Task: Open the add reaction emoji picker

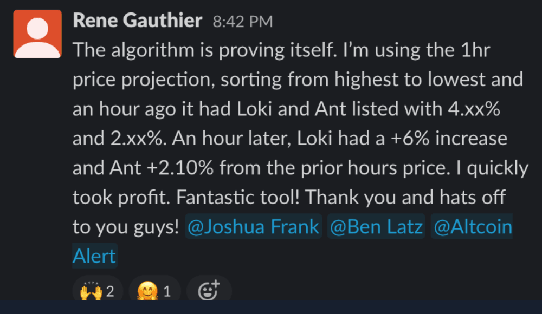Action: [209, 291]
